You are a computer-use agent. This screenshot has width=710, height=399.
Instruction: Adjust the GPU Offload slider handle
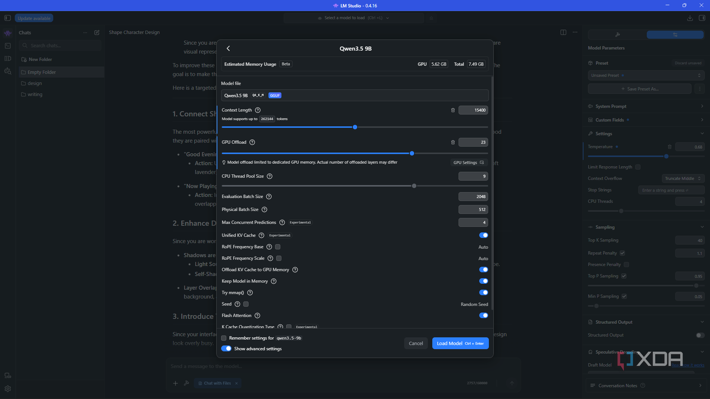point(412,153)
